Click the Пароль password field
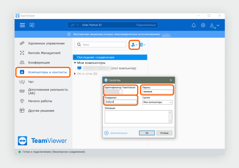This screenshot has height=168, width=239. (157, 92)
